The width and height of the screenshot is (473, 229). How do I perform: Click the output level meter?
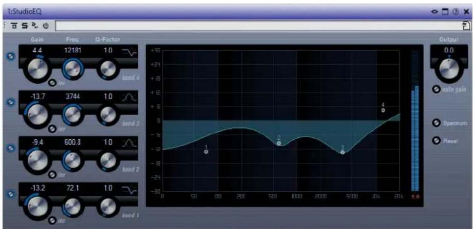[x=415, y=121]
